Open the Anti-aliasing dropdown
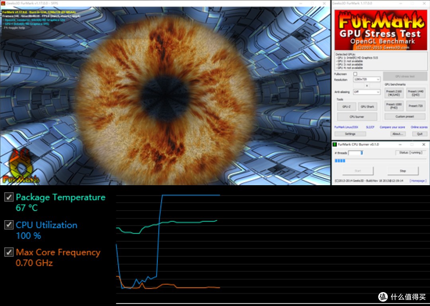Image resolution: width=430 pixels, height=306 pixels. [367, 92]
